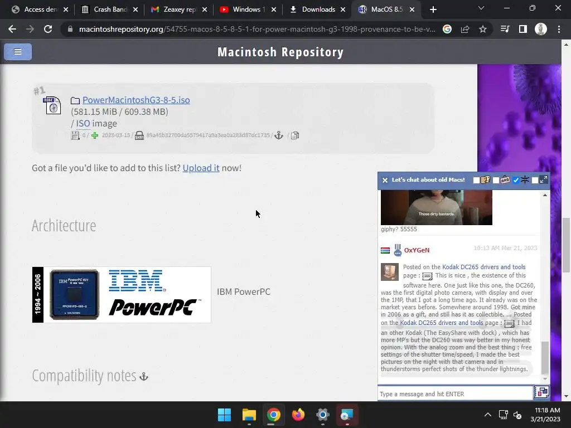Image resolution: width=571 pixels, height=428 pixels.
Task: Open Firefox from the taskbar
Action: 298,415
